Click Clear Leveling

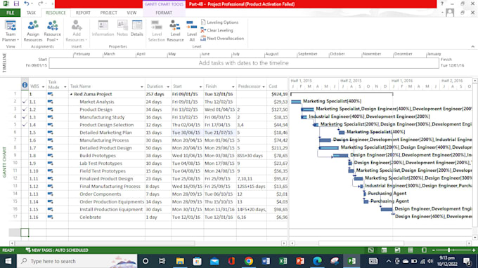tap(217, 30)
